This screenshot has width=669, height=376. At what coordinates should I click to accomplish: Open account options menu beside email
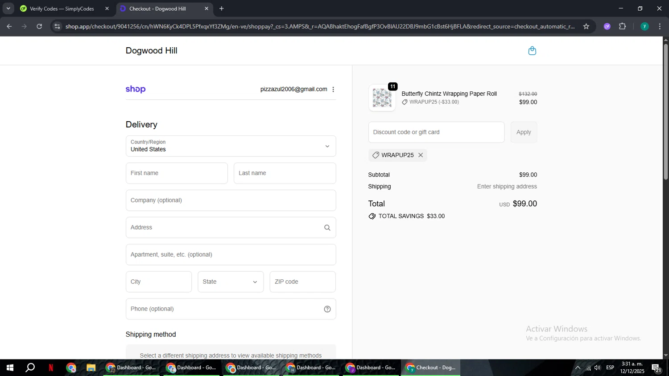(333, 90)
